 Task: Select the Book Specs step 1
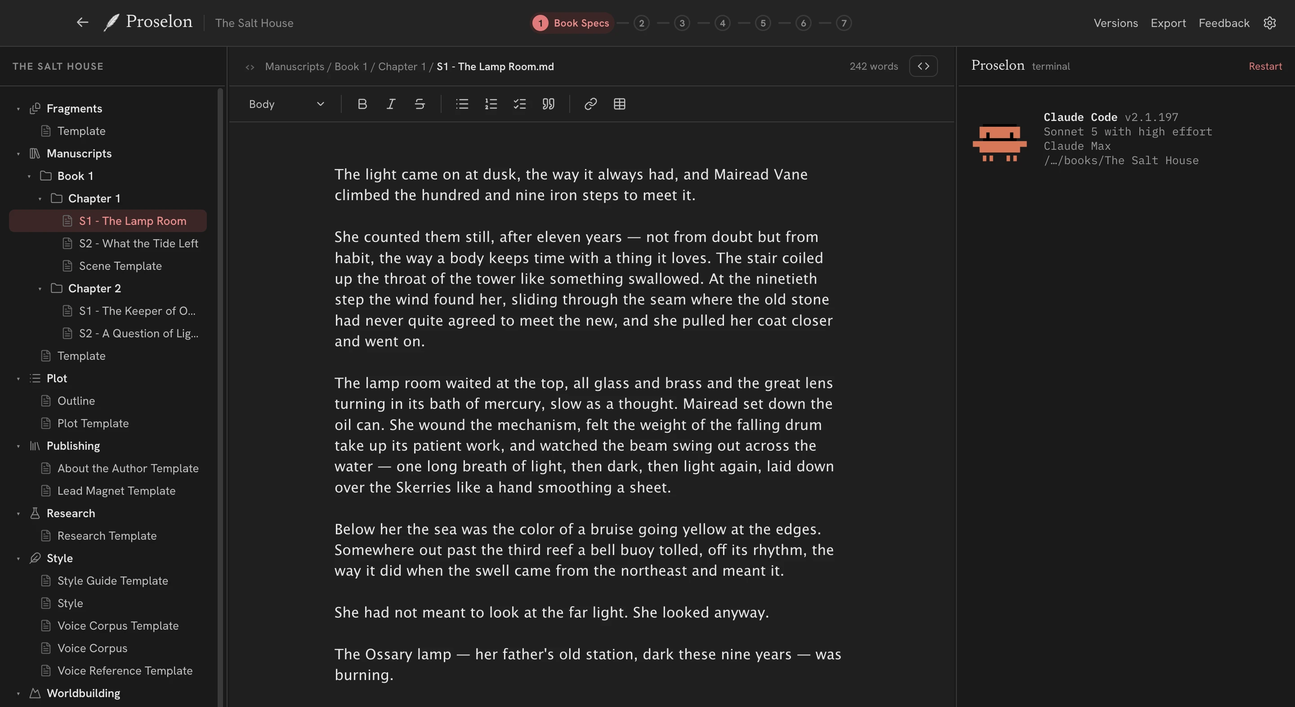[572, 23]
